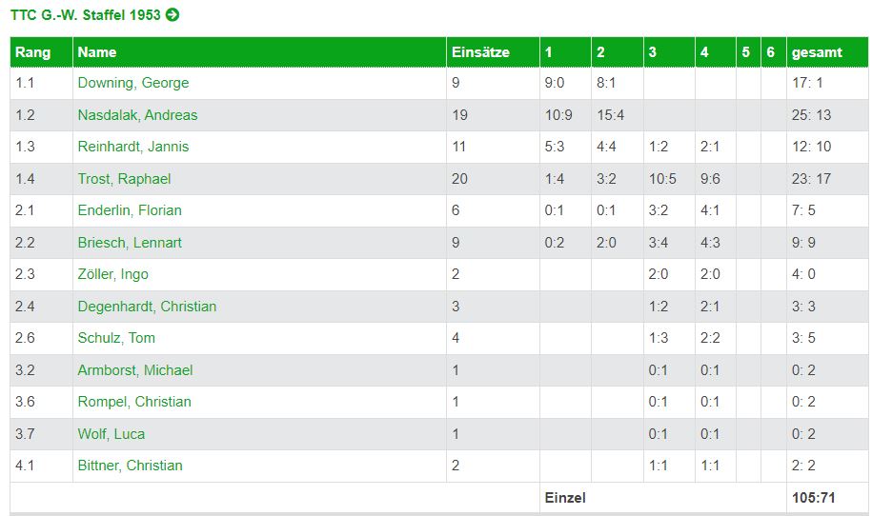The image size is (872, 516).
Task: Select Armborst, Michael link
Action: point(135,370)
